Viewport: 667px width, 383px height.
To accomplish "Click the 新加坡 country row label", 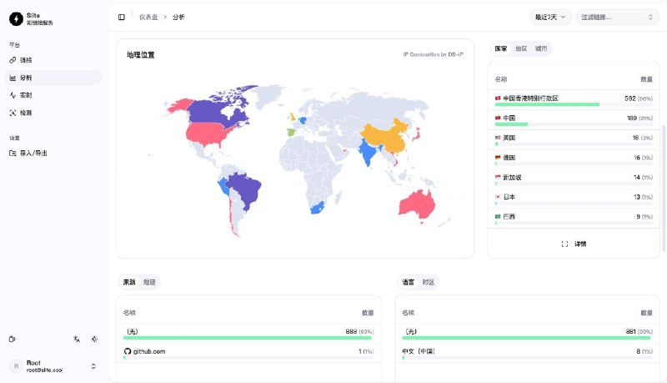I will [512, 178].
